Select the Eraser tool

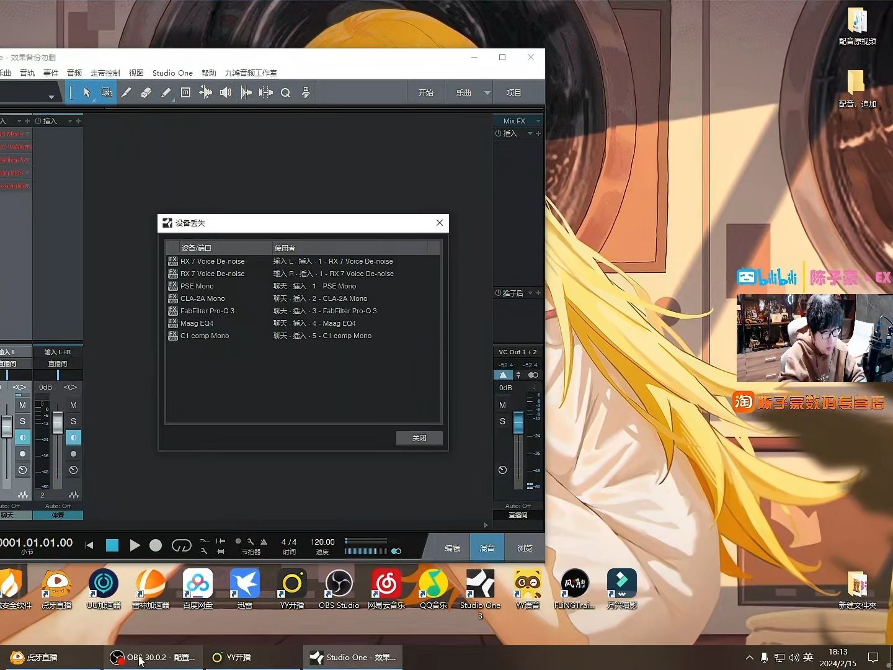pyautogui.click(x=146, y=92)
